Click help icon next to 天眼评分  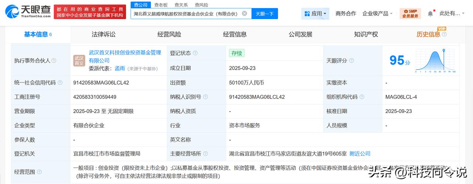click(351, 61)
